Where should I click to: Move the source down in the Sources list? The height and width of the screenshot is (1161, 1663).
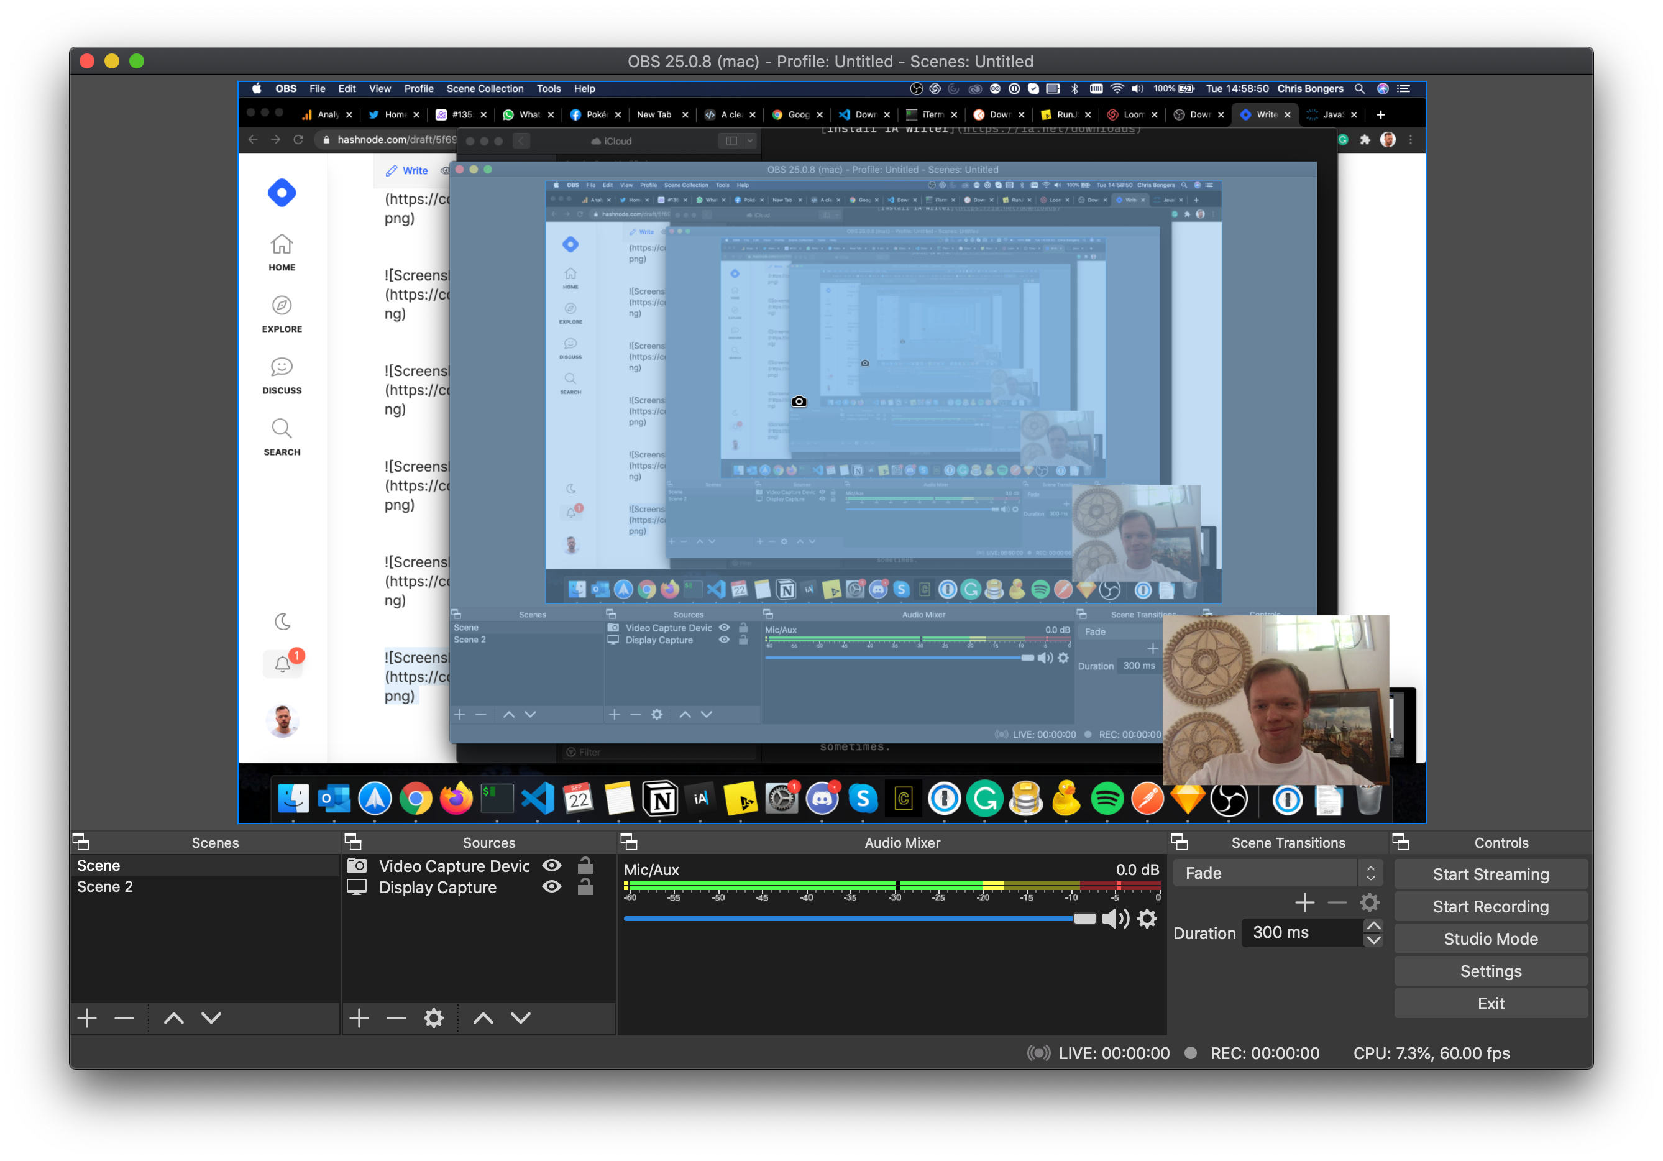tap(521, 1017)
